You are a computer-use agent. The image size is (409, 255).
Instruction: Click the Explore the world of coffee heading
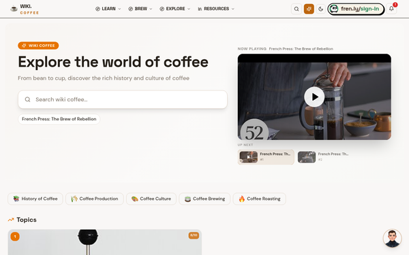[x=113, y=62]
